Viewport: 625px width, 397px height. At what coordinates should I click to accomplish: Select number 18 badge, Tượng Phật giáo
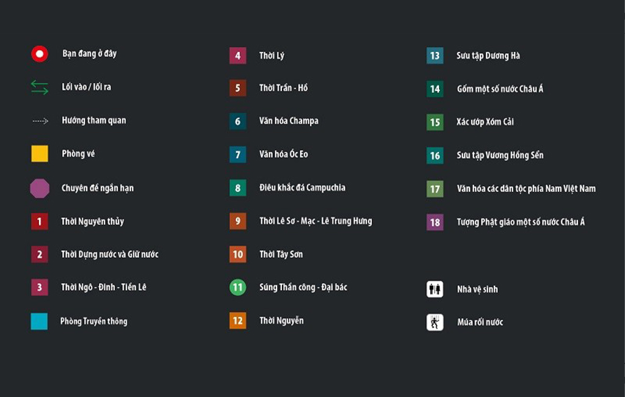pos(435,222)
